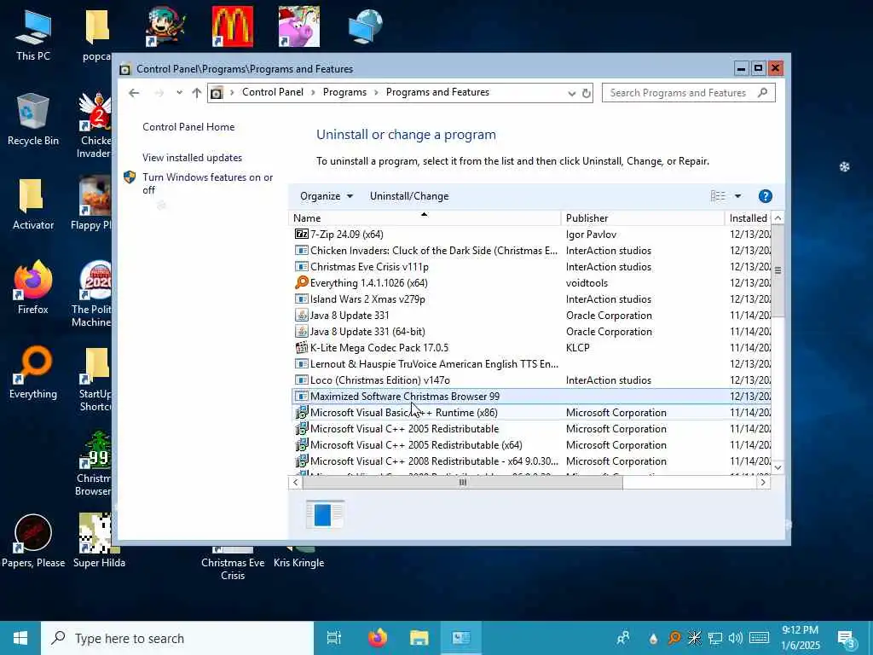Click the pink pig with Santa hat desktop shortcut

click(299, 26)
